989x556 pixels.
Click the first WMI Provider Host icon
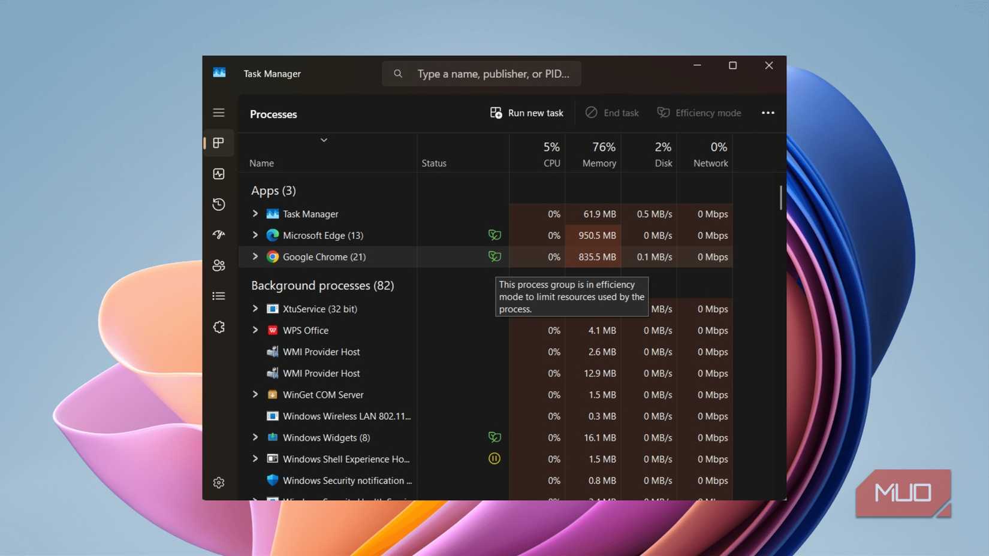(273, 352)
